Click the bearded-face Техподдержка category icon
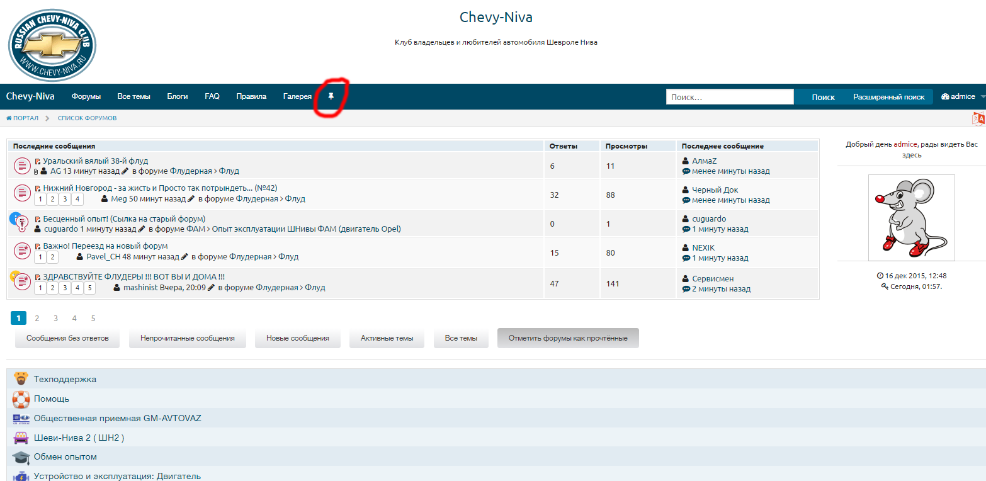 click(x=21, y=379)
